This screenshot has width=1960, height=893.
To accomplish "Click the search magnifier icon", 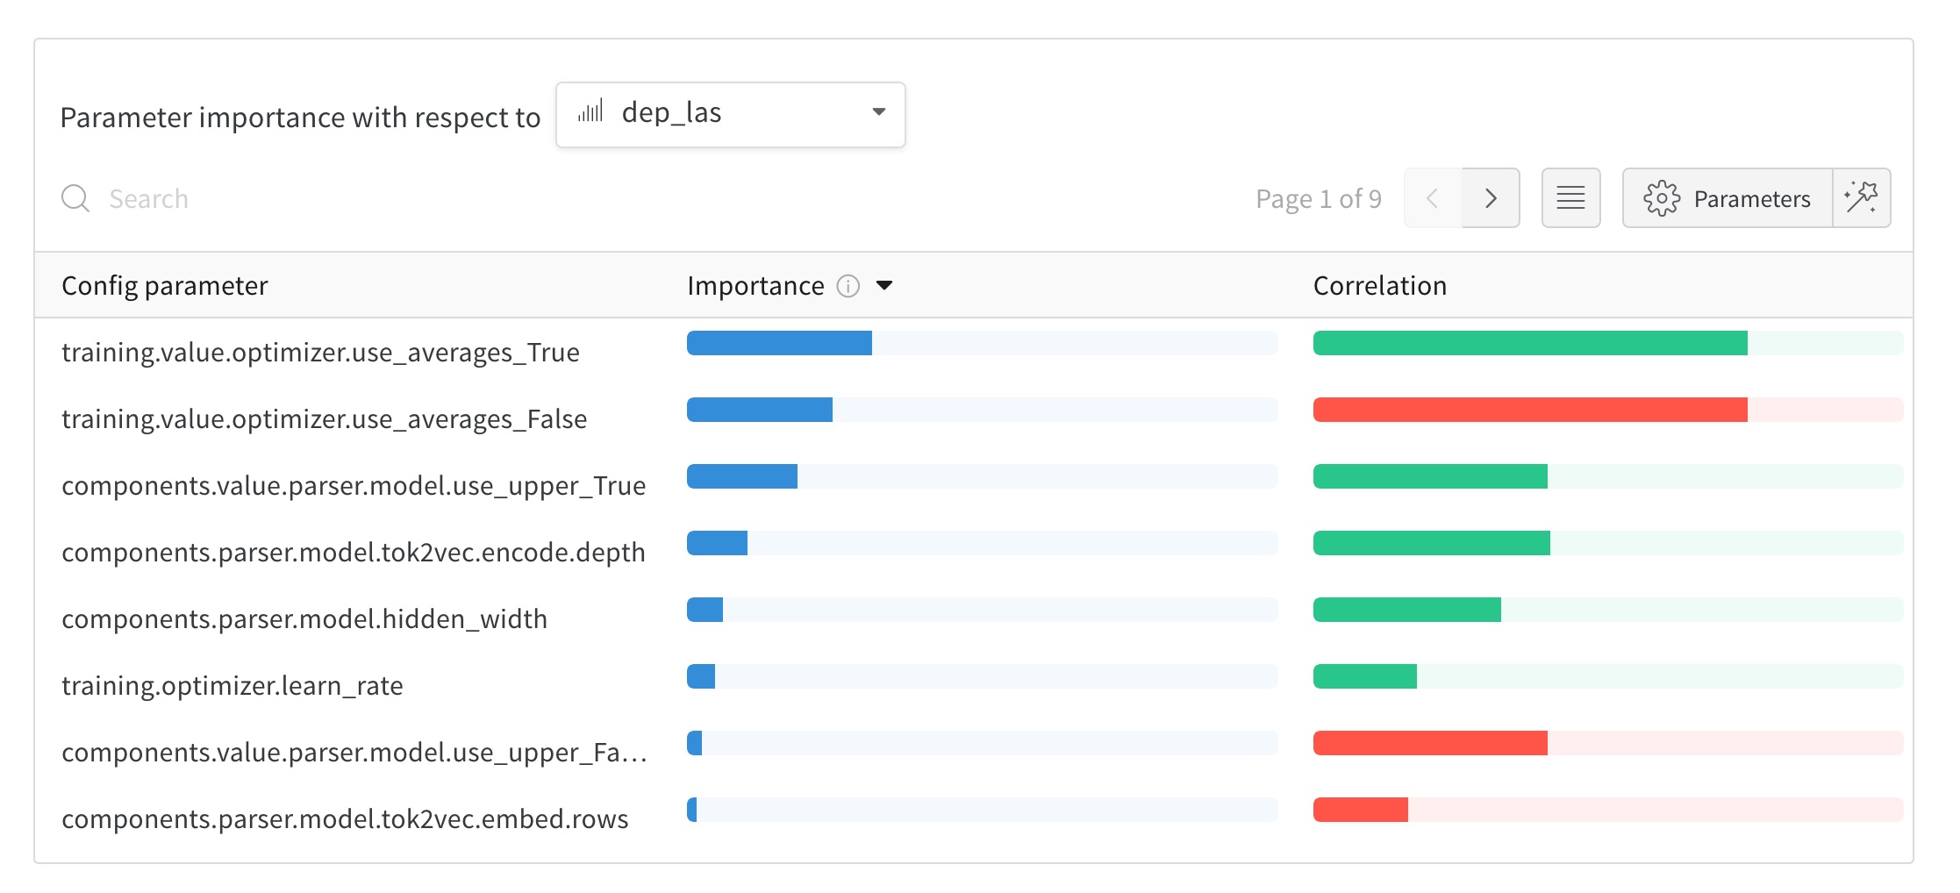I will [75, 198].
